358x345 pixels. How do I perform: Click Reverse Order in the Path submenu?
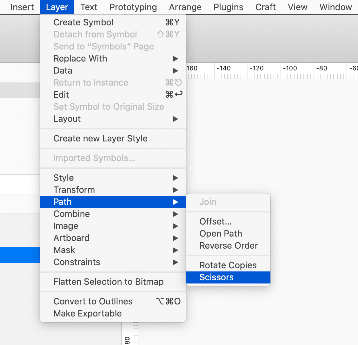click(x=229, y=246)
